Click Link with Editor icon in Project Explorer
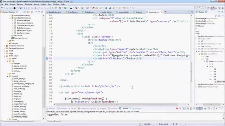This screenshot has width=225, height=126. click(x=28, y=12)
